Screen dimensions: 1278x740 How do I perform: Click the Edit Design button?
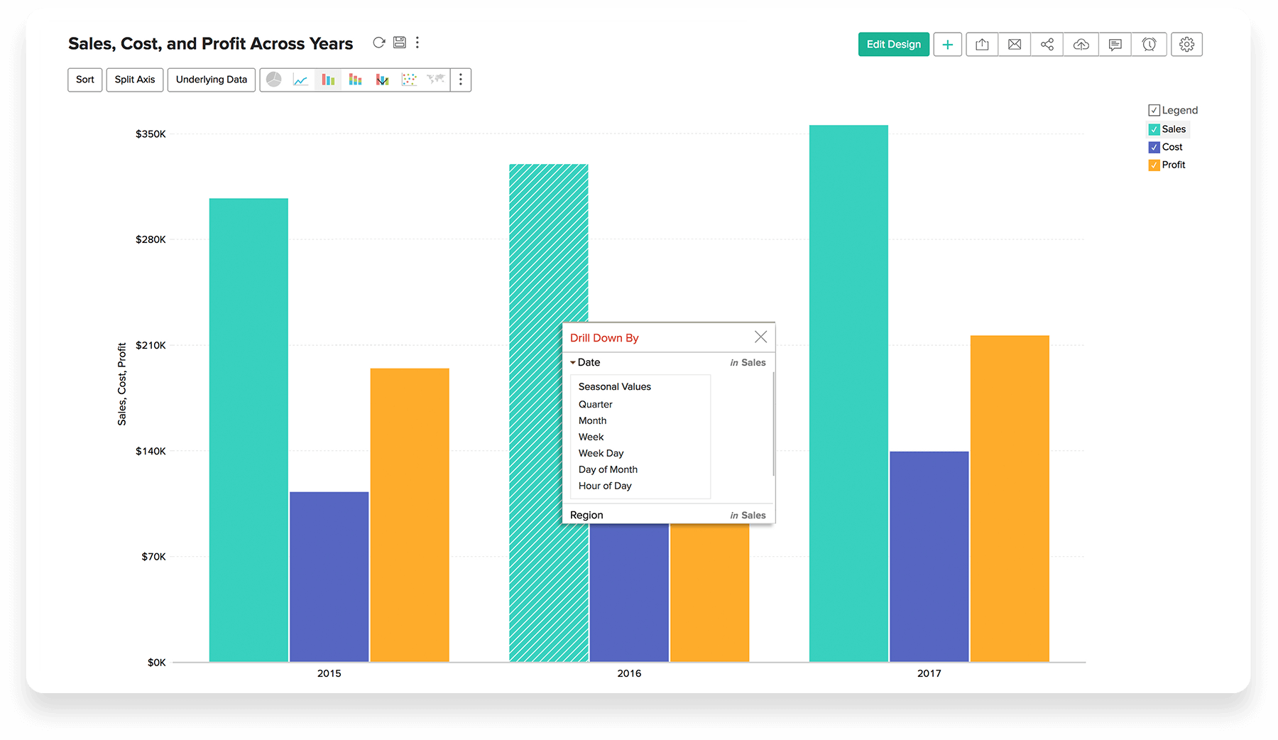pos(893,45)
